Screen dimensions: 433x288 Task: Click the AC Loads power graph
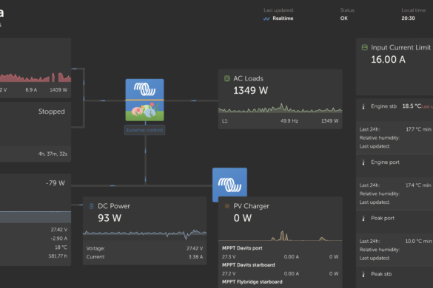coord(281,109)
